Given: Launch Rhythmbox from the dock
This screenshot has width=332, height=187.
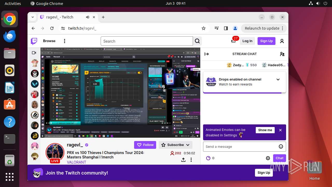Looking at the screenshot, I should click(x=10, y=70).
